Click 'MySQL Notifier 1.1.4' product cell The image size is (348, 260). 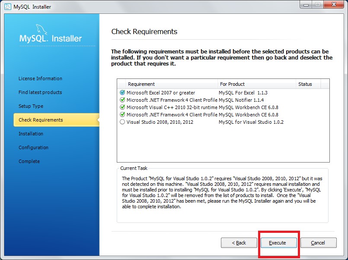tap(241, 100)
